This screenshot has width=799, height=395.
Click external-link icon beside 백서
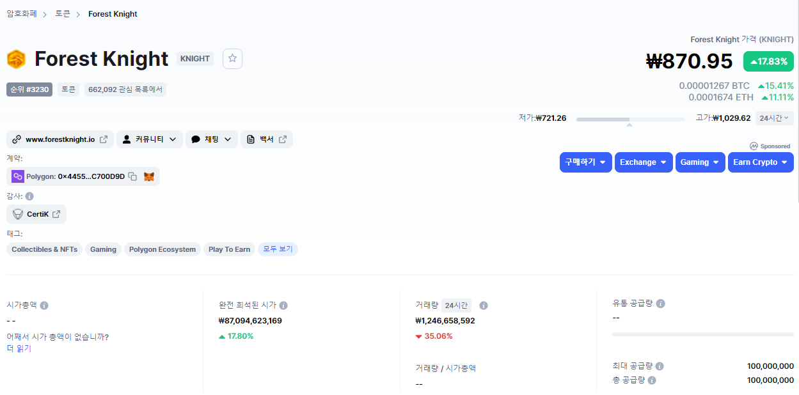[283, 139]
